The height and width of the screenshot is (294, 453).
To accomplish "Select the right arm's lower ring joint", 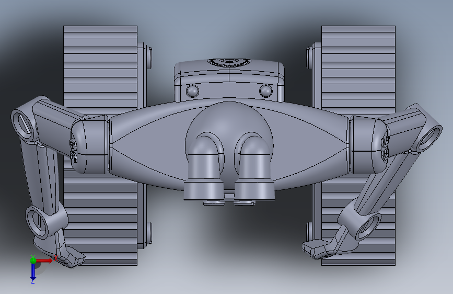I will click(368, 227).
